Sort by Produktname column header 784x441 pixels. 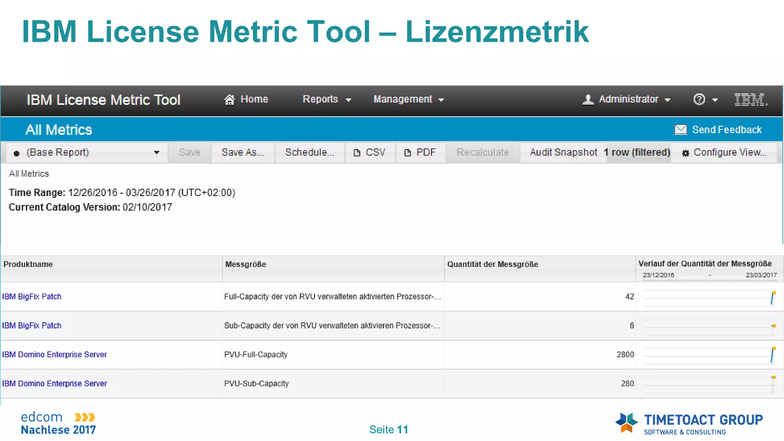[111, 269]
